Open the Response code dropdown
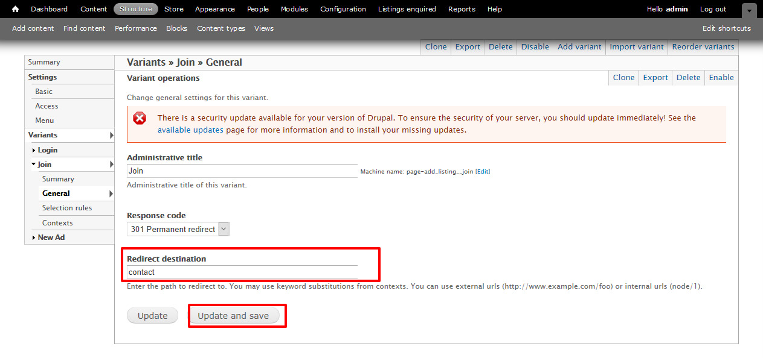Image resolution: width=763 pixels, height=358 pixels. pyautogui.click(x=178, y=229)
